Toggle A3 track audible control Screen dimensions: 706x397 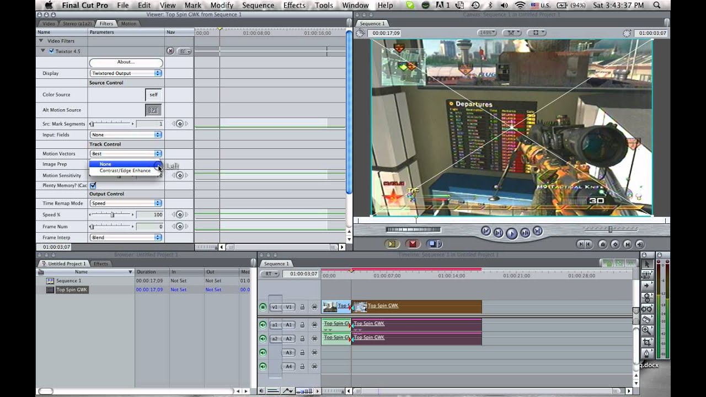click(263, 352)
